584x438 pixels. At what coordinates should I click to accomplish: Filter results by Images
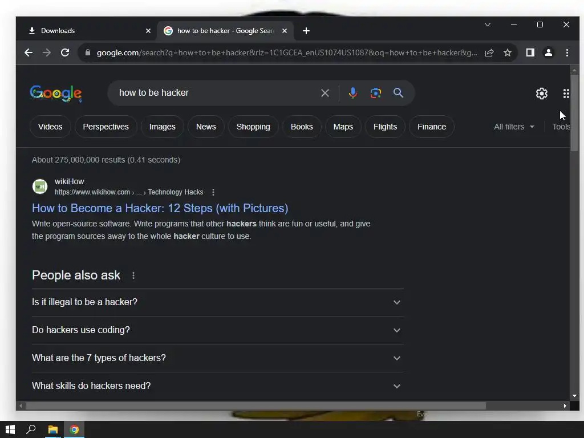(163, 127)
